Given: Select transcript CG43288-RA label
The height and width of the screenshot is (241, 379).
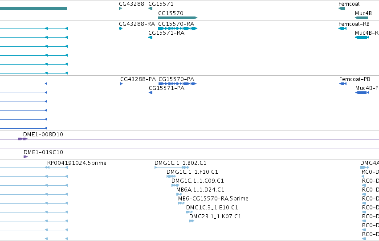Looking at the screenshot, I should coord(137,24).
